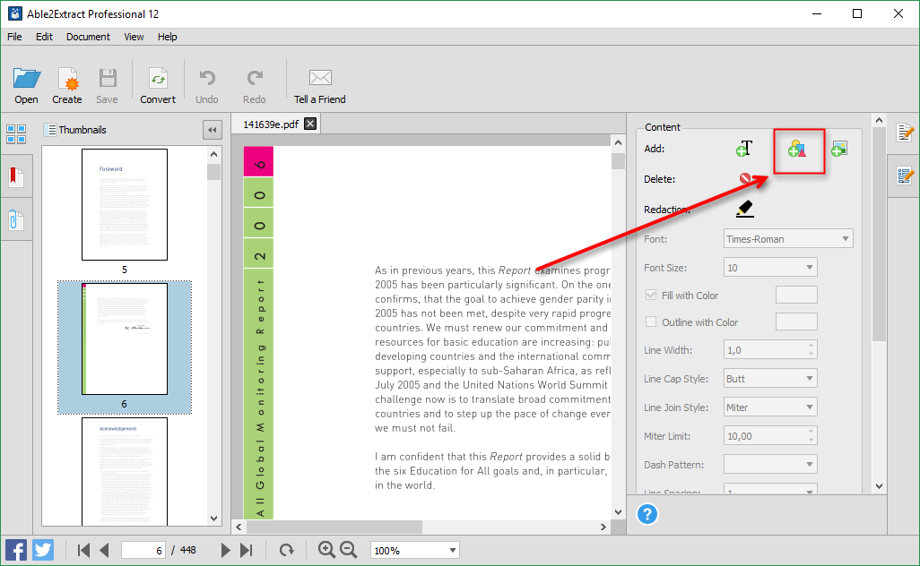Open the Dash Pattern dropdown
The width and height of the screenshot is (920, 566).
(770, 465)
